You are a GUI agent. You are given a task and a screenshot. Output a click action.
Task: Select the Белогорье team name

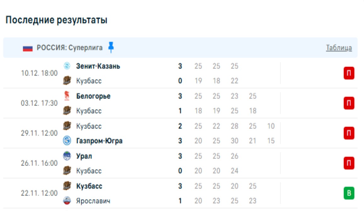tap(93, 96)
